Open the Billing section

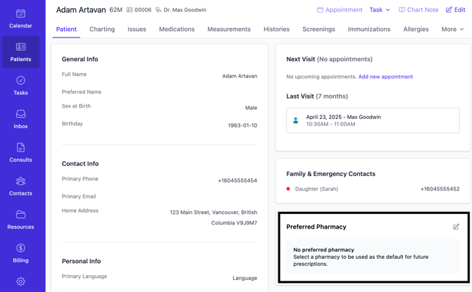click(x=20, y=253)
